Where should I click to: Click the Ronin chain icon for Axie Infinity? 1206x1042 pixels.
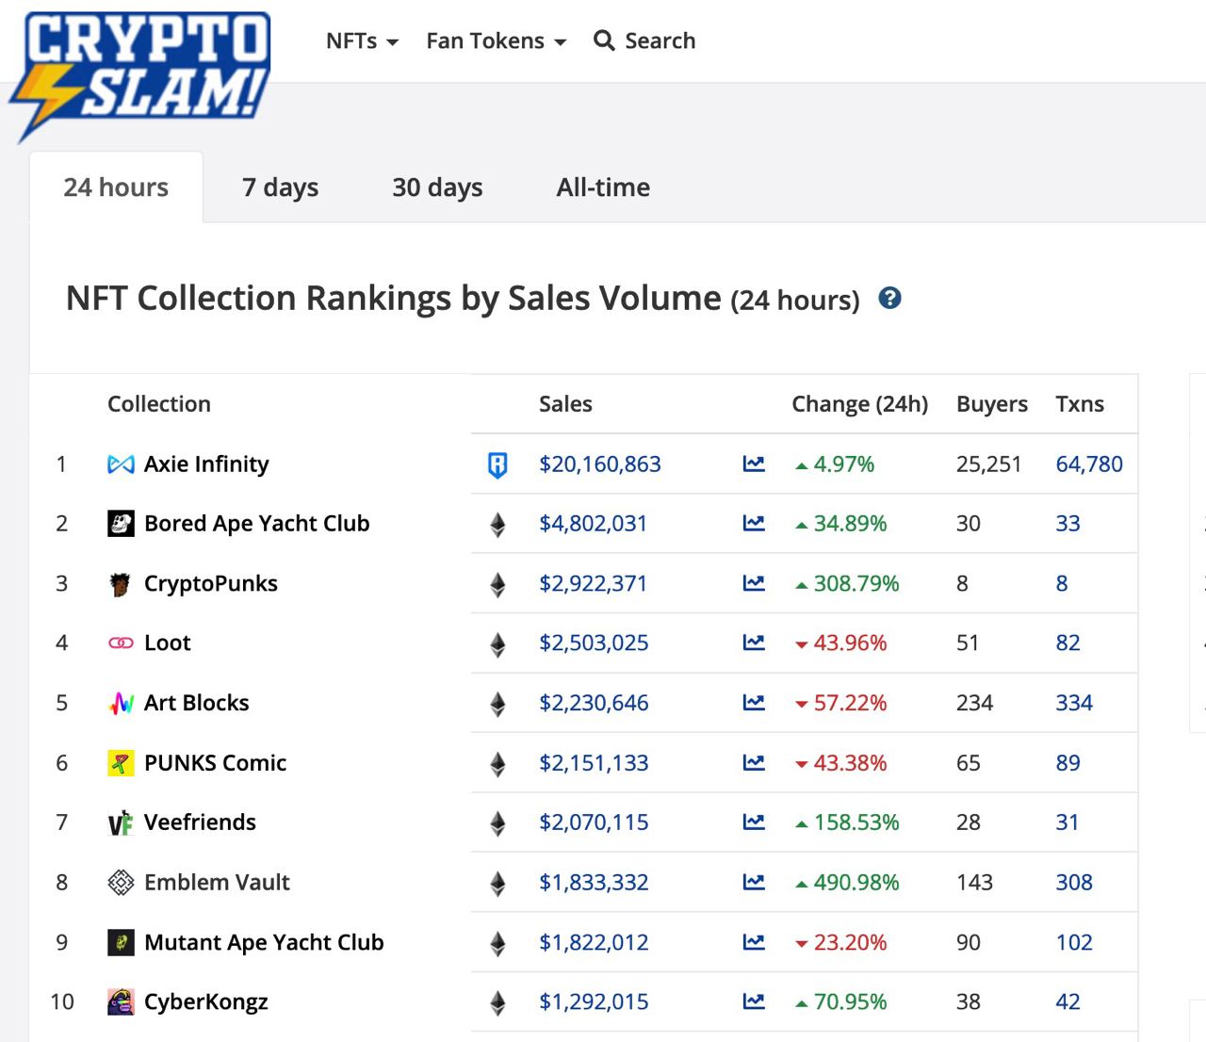pos(497,464)
